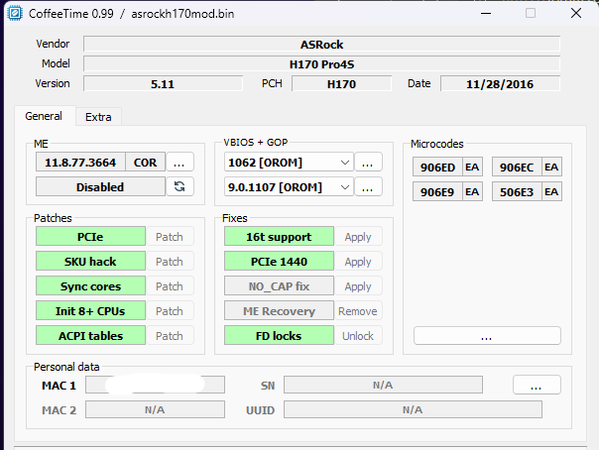Click Patch button for Init 8+ CPUs
Image resolution: width=599 pixels, height=450 pixels.
click(170, 311)
